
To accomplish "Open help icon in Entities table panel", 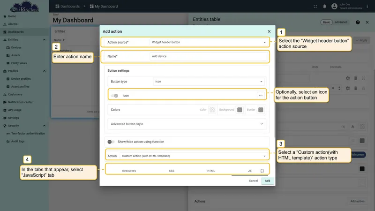I will click(x=358, y=22).
